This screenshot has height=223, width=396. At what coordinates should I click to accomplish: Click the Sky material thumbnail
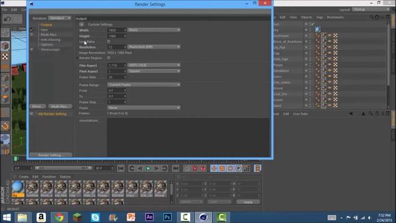point(18,189)
